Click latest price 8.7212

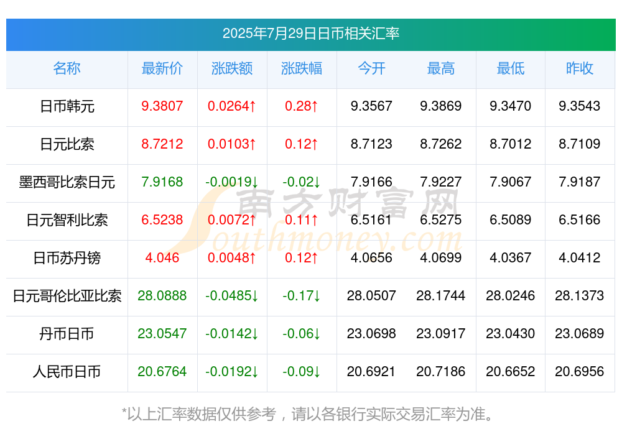point(162,144)
